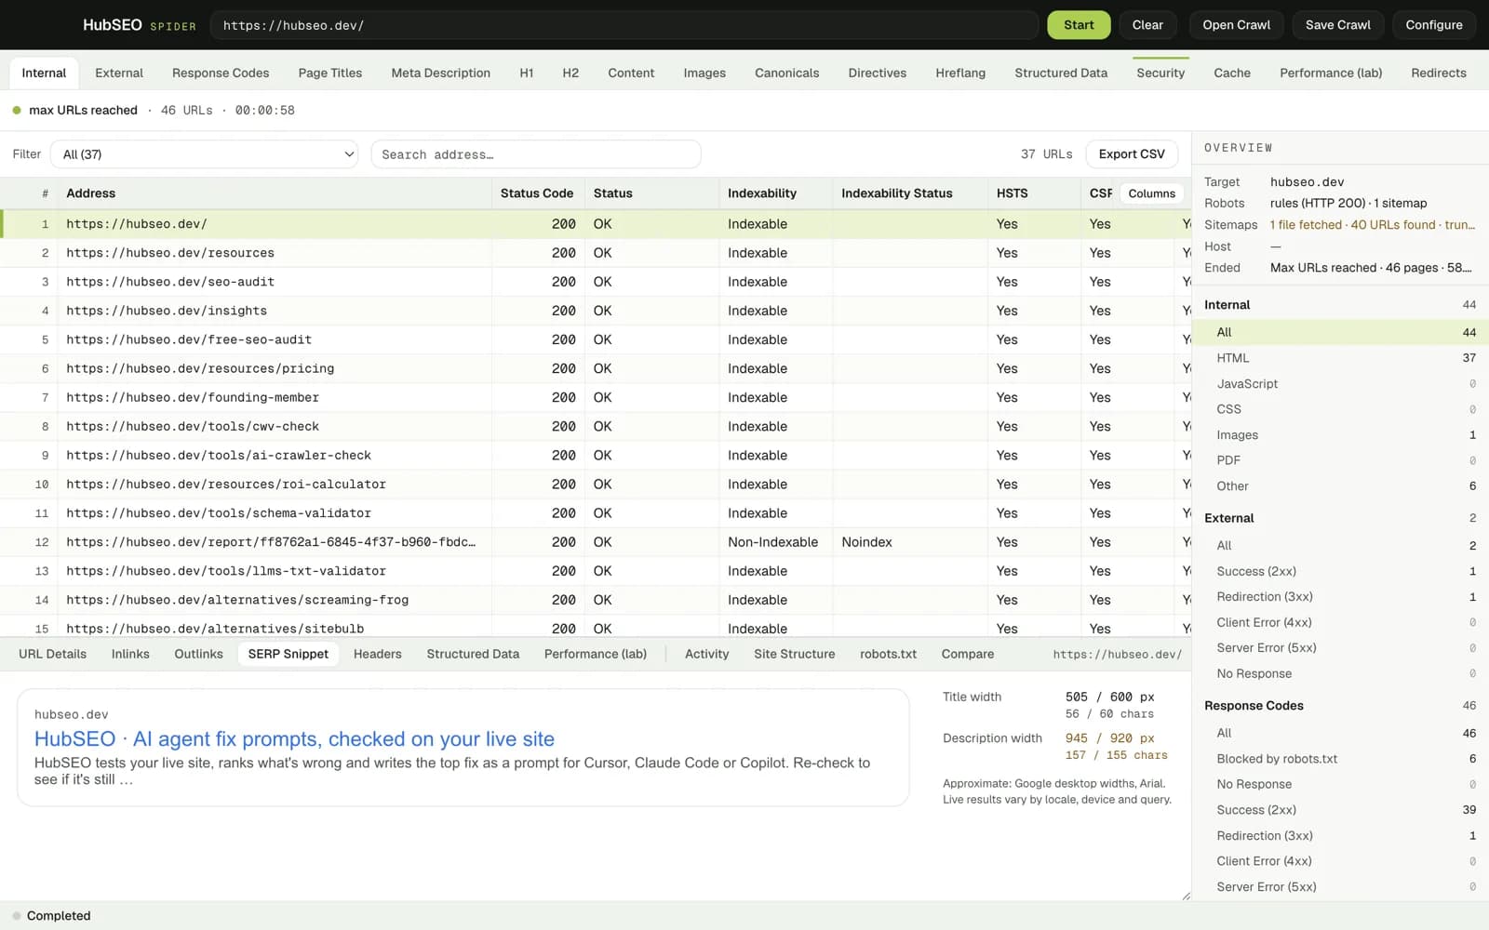Select the alternatives/screaming-frog URL row

point(596,600)
